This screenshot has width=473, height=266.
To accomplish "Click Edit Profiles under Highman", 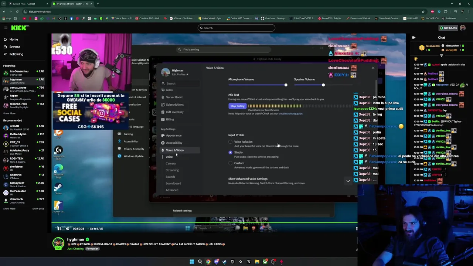I will coord(180,75).
